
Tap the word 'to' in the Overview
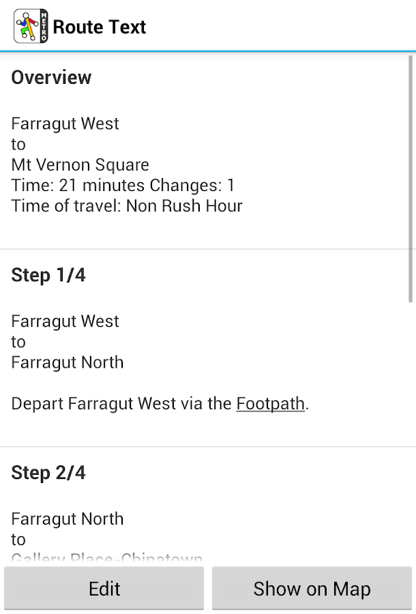click(18, 145)
